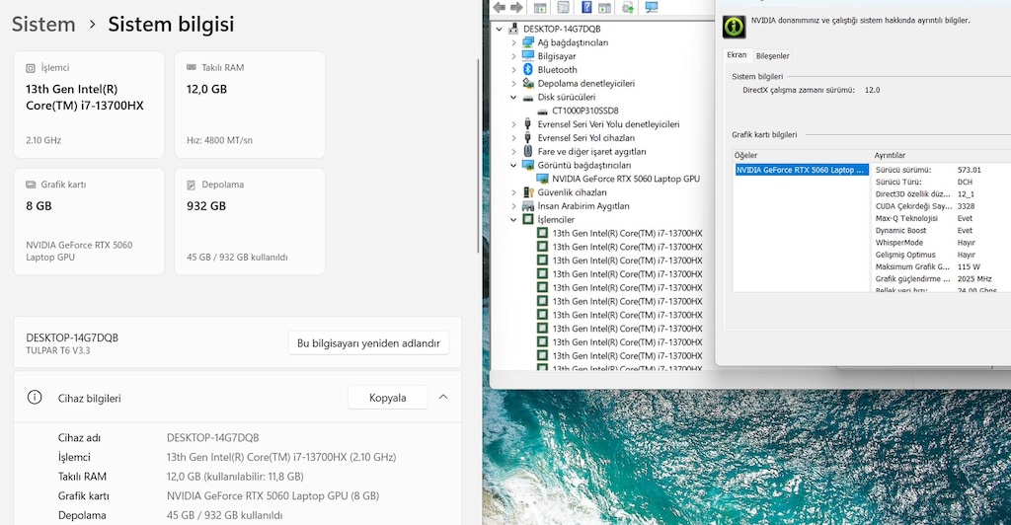
Task: Go back in Device Manager toolbar
Action: pyautogui.click(x=499, y=7)
